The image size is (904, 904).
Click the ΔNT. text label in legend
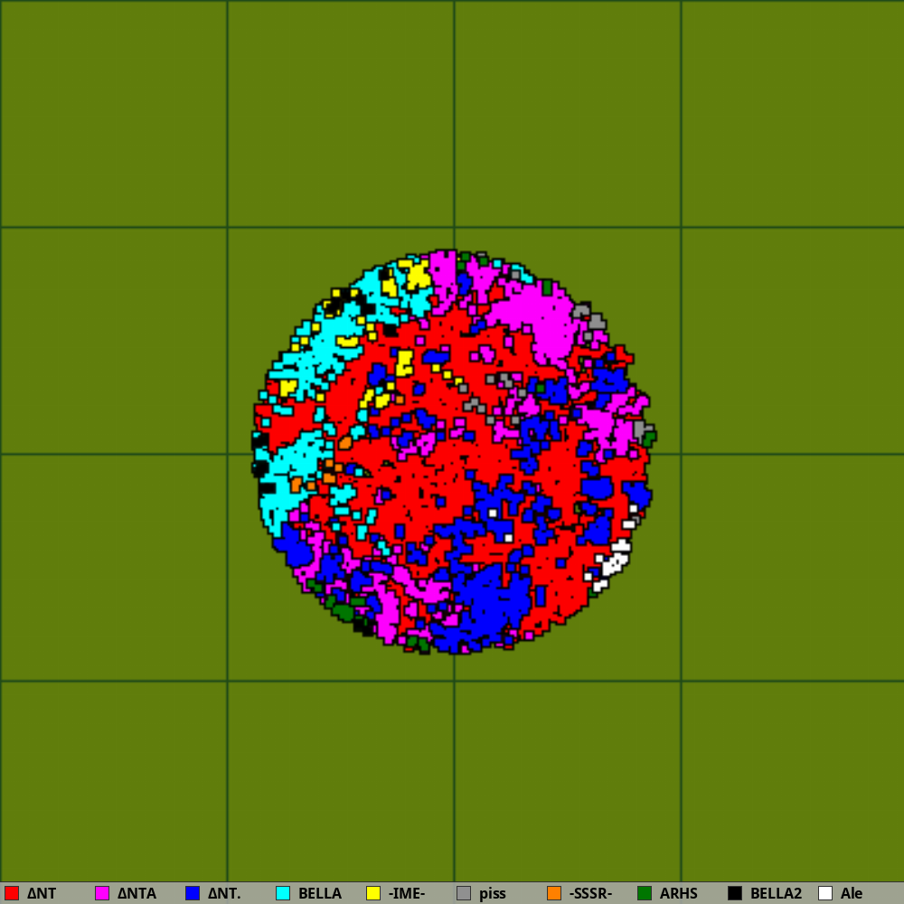coord(223,894)
